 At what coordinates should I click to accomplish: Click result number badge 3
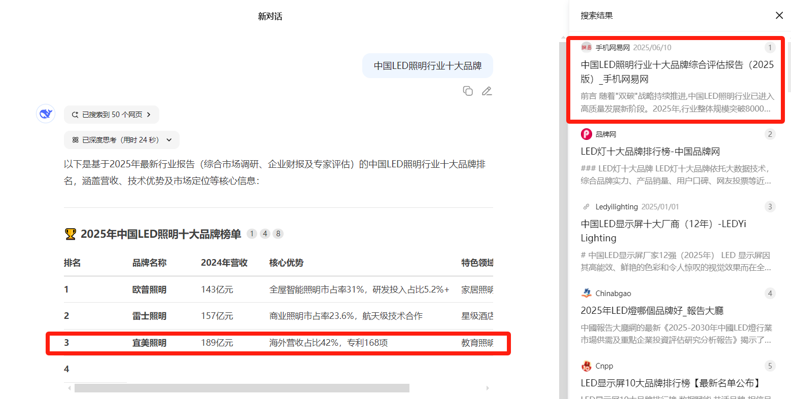770,206
